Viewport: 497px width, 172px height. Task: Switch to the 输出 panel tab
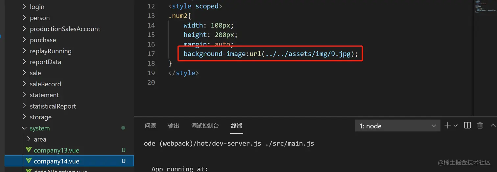click(173, 126)
